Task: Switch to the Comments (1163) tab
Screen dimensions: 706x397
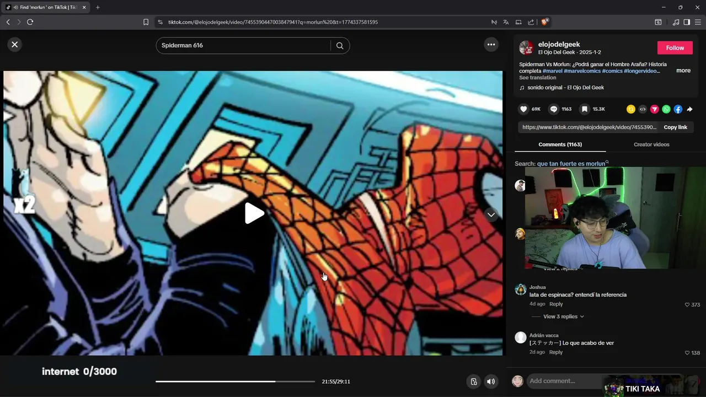Action: tap(560, 144)
